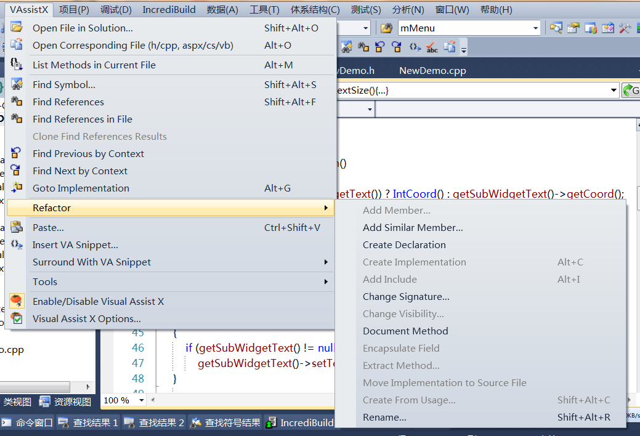Click the Goto Implementation menu icon
This screenshot has height=436, width=640.
(17, 187)
